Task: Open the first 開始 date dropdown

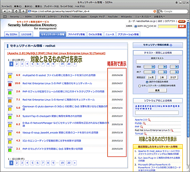Action: [x=149, y=67]
